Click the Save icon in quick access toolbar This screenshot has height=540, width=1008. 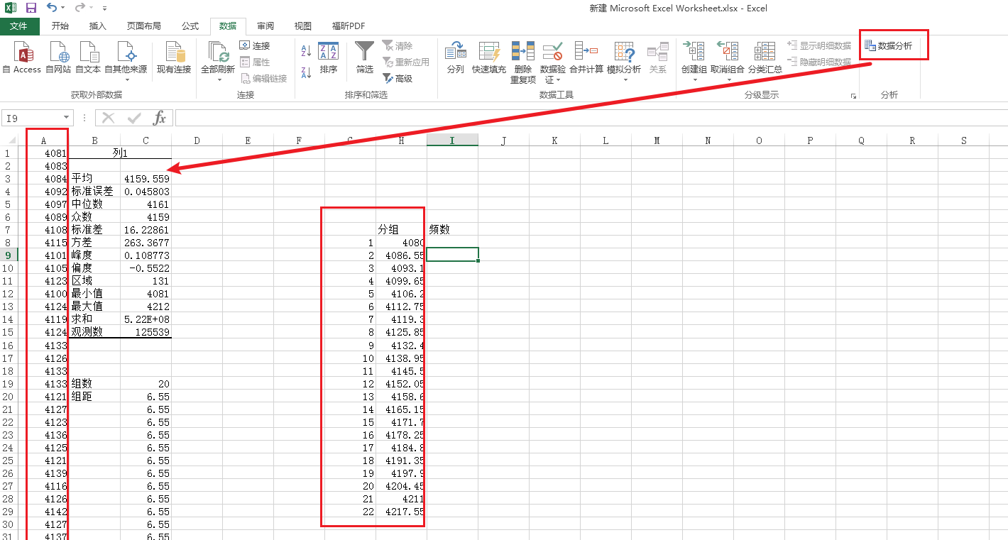click(x=31, y=8)
